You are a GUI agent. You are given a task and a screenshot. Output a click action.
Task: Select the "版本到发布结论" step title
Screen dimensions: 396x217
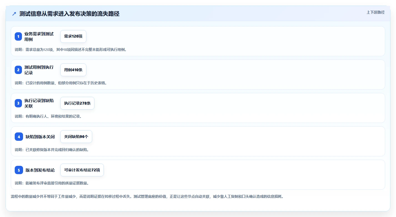click(x=40, y=170)
